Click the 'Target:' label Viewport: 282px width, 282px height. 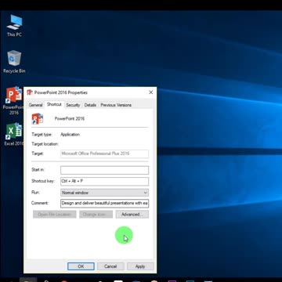point(38,154)
